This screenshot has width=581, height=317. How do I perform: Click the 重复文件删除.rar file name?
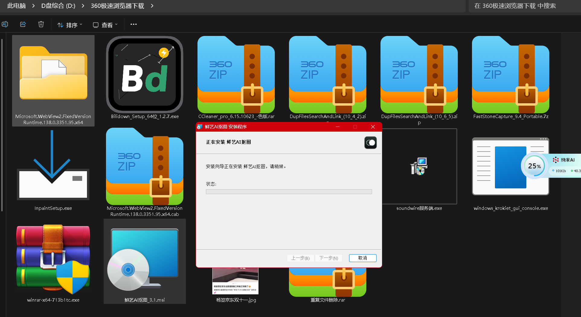coord(328,300)
